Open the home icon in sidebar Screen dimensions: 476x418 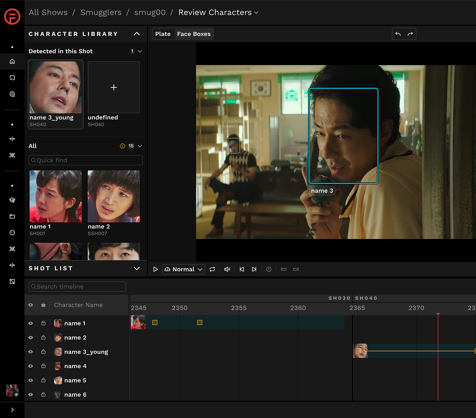12,61
